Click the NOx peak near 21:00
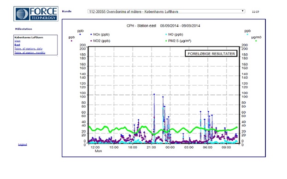The width and height of the screenshot is (287, 179). tap(154, 94)
